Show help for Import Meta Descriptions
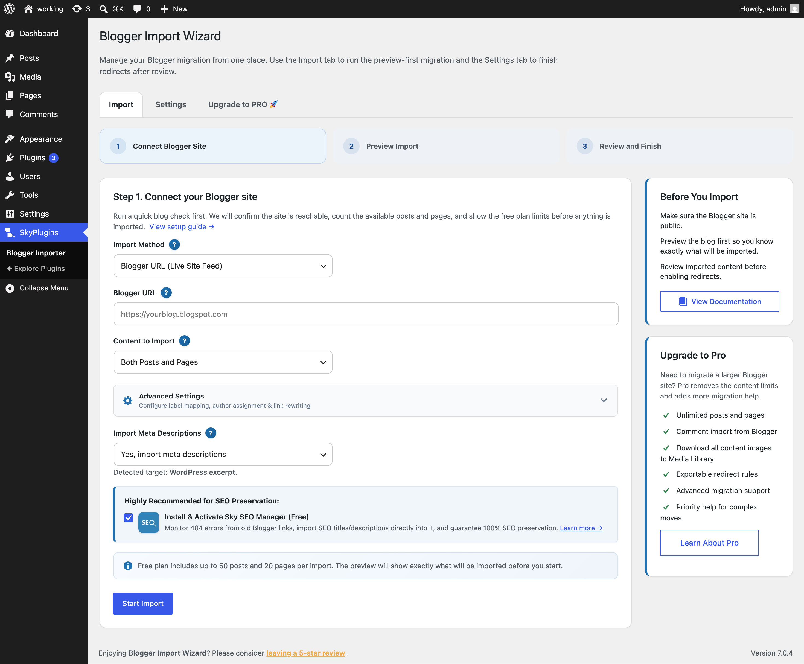This screenshot has width=804, height=664. (x=211, y=433)
